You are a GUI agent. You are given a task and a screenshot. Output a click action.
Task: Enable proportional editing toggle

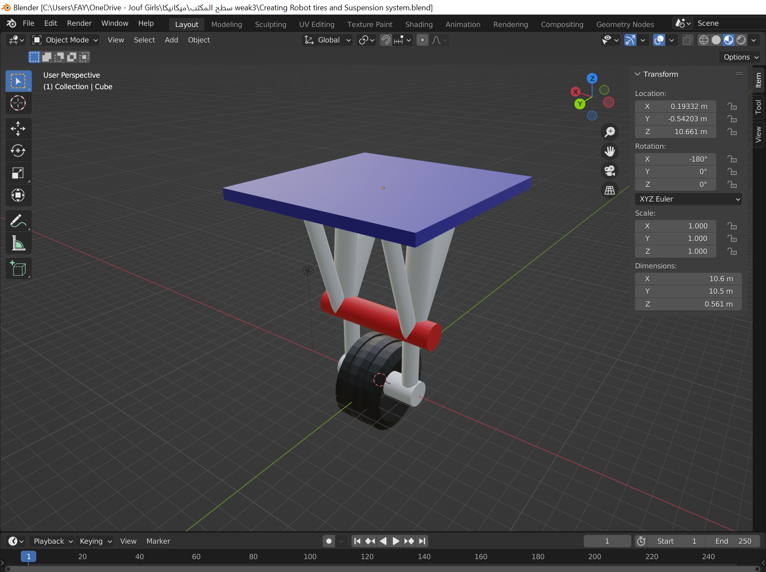pyautogui.click(x=423, y=40)
